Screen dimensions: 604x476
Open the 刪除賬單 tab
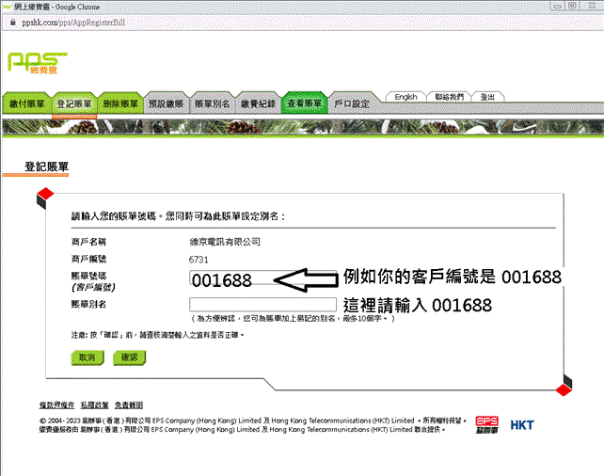coord(119,103)
